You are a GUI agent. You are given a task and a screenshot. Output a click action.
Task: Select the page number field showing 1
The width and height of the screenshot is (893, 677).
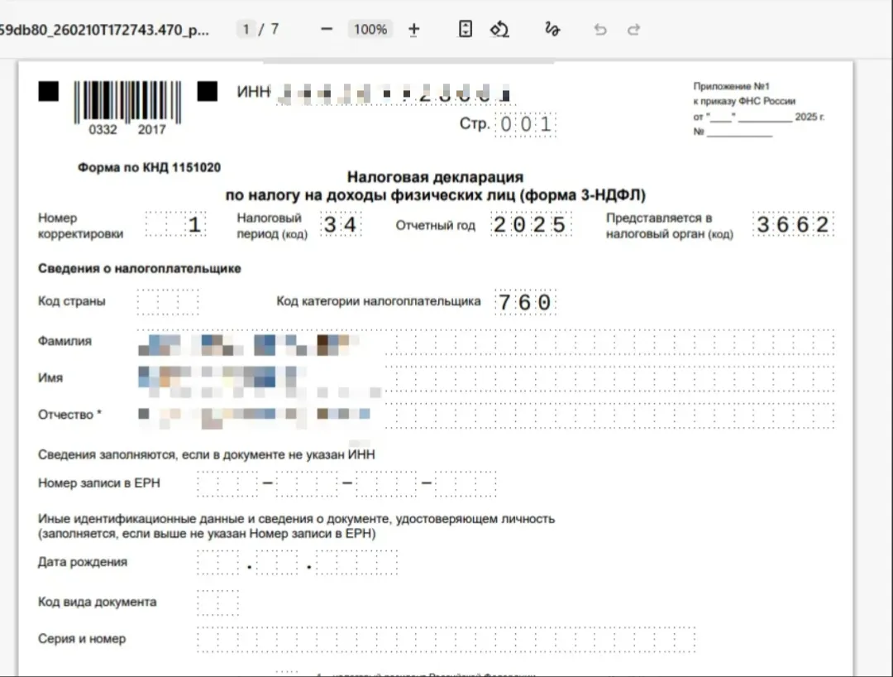click(x=246, y=29)
